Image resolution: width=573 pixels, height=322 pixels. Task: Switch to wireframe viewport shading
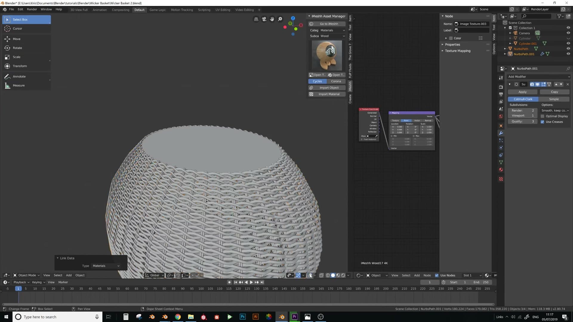(x=328, y=275)
